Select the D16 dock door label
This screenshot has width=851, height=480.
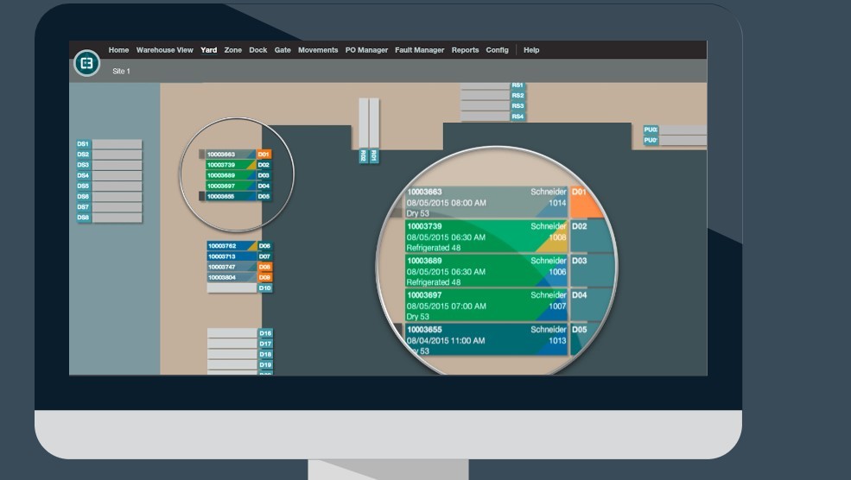click(265, 333)
